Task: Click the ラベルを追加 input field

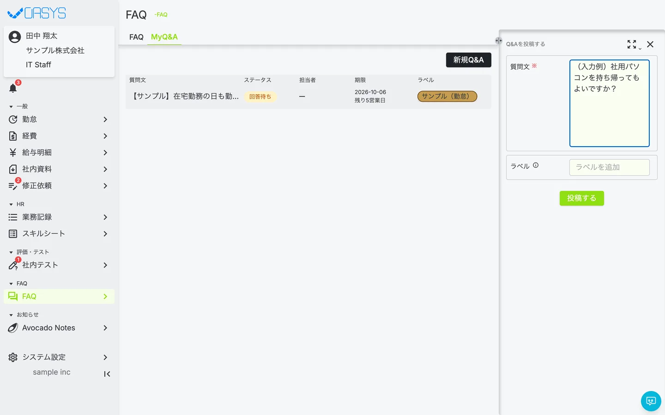Action: (x=610, y=167)
